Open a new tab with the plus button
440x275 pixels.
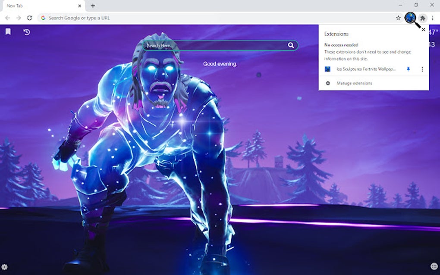[x=93, y=6]
